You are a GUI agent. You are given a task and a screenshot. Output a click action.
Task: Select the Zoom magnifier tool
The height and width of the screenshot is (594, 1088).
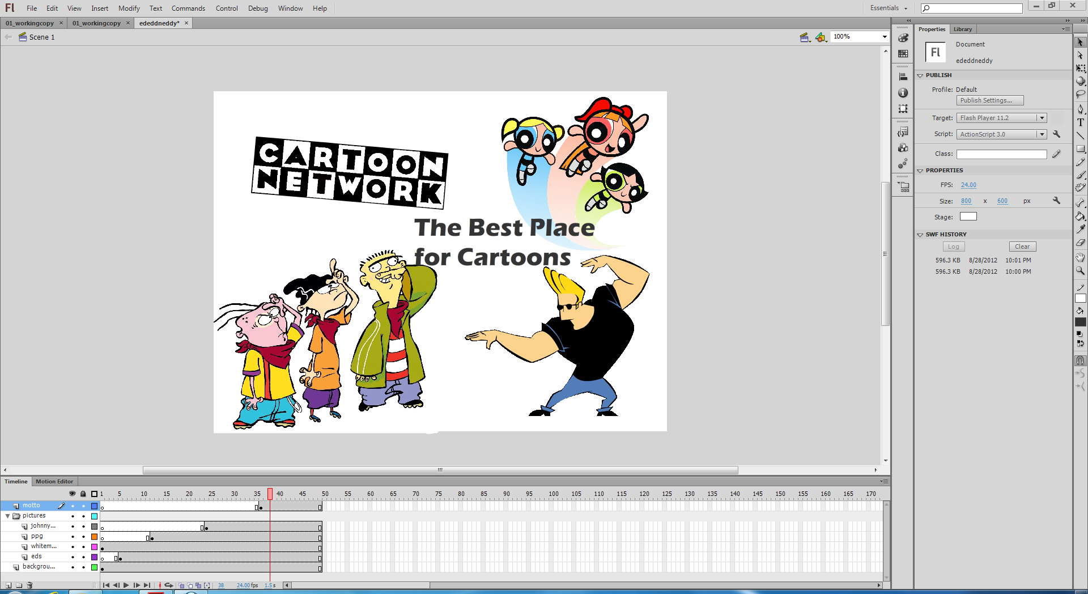1080,271
